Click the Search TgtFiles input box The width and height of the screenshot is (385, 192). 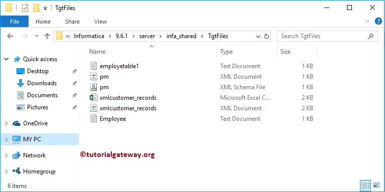click(327, 36)
